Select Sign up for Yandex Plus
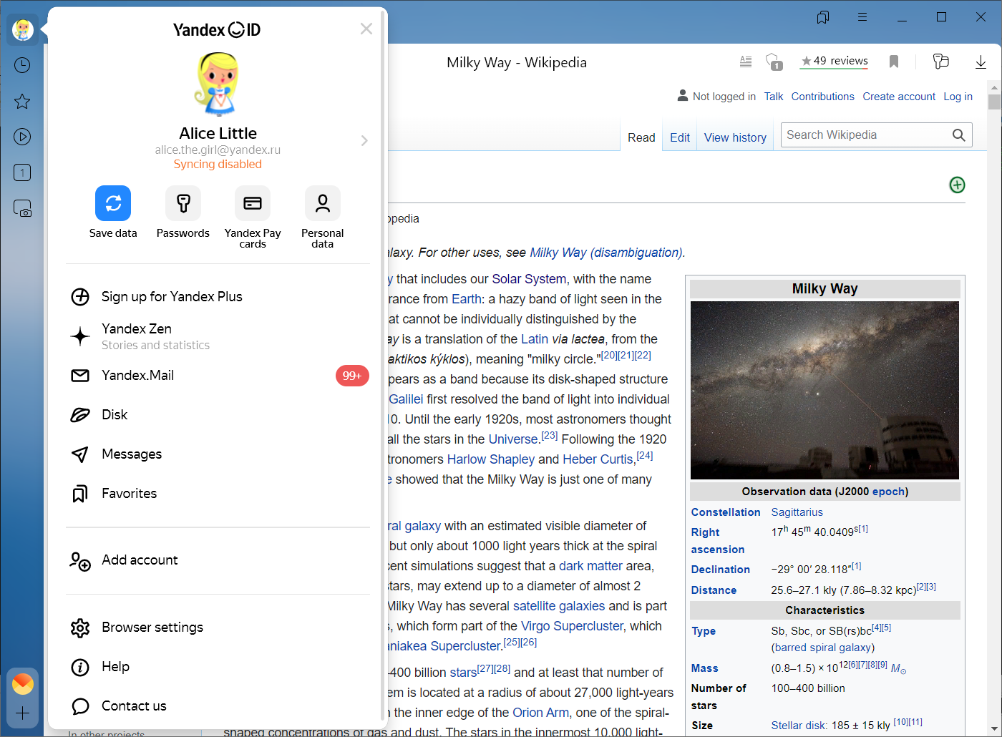The height and width of the screenshot is (737, 1002). [x=218, y=296]
